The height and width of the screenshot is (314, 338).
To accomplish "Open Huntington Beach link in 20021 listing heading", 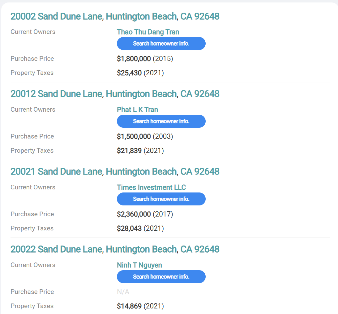I will (141, 172).
